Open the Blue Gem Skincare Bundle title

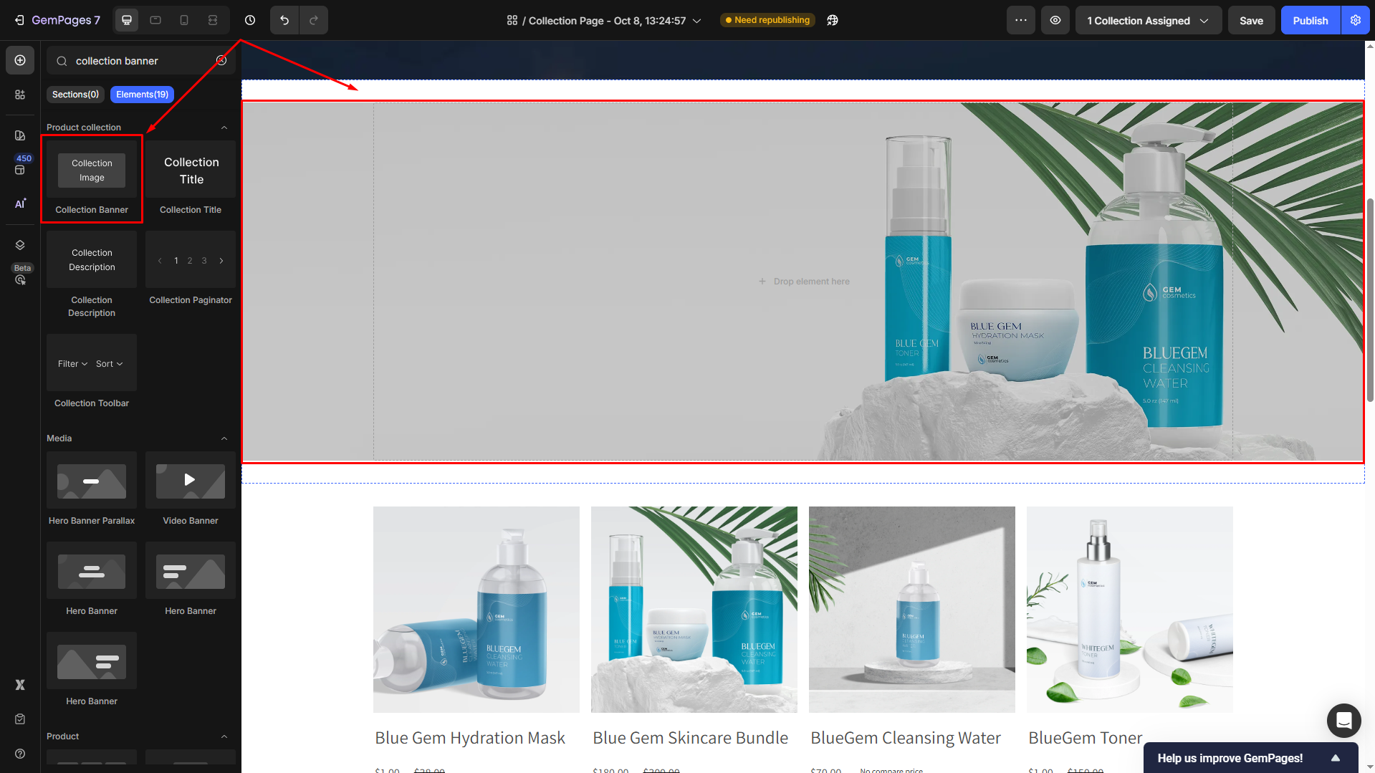click(691, 738)
